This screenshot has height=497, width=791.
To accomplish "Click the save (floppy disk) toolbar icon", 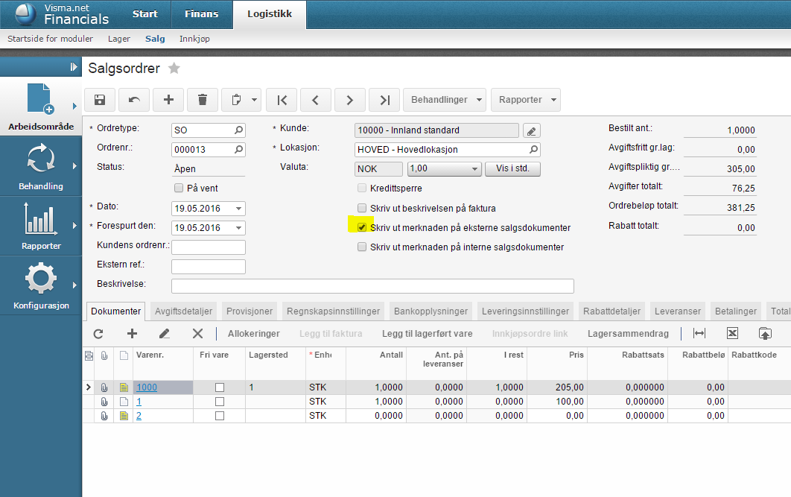I will point(101,100).
